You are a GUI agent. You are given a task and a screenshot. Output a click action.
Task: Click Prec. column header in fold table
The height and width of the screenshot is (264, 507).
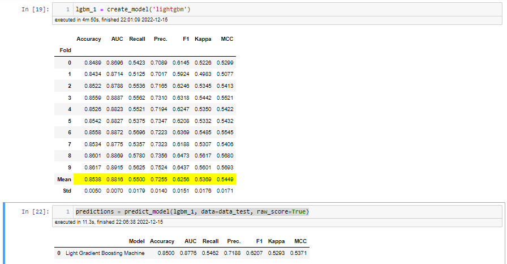160,39
